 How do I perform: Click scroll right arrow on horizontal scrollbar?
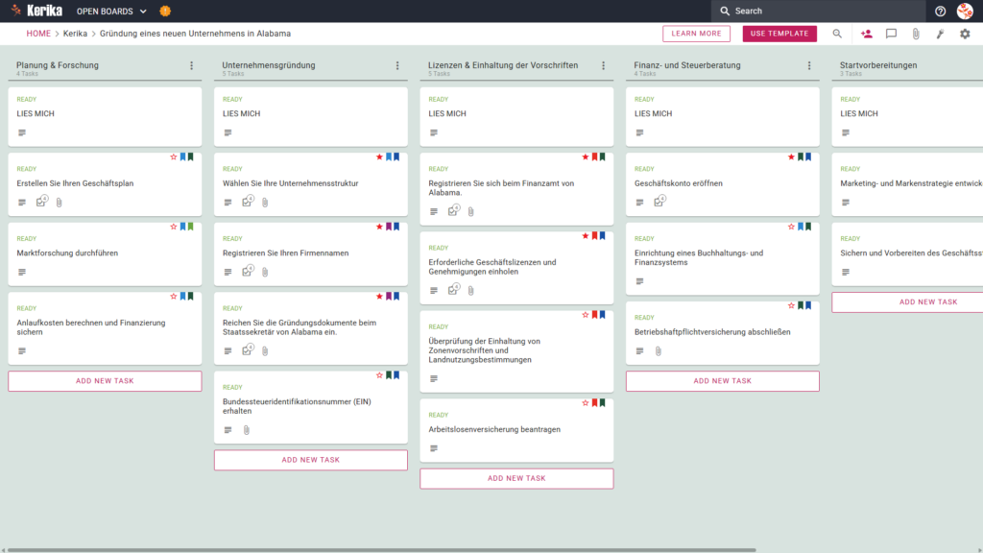click(x=979, y=550)
